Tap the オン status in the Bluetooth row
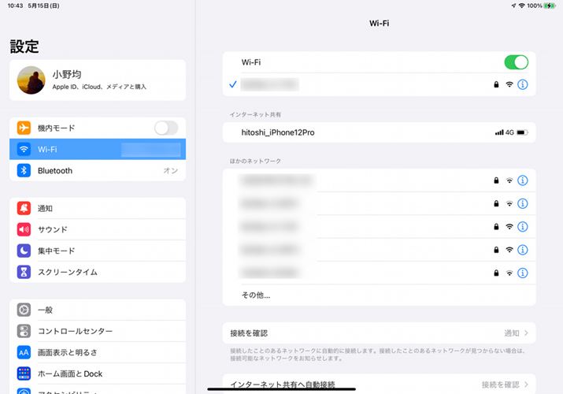Image resolution: width=563 pixels, height=394 pixels. [171, 170]
